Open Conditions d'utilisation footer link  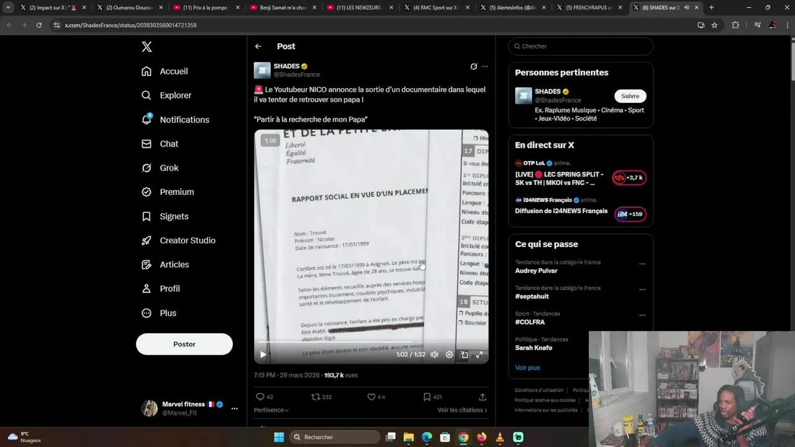539,391
